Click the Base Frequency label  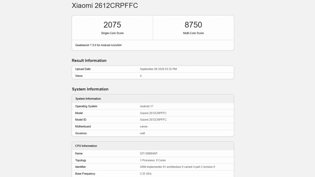pyautogui.click(x=85, y=174)
